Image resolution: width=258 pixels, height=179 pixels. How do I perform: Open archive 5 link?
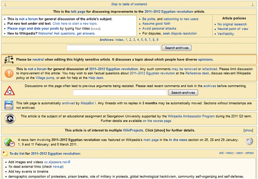pyautogui.click(x=142, y=40)
